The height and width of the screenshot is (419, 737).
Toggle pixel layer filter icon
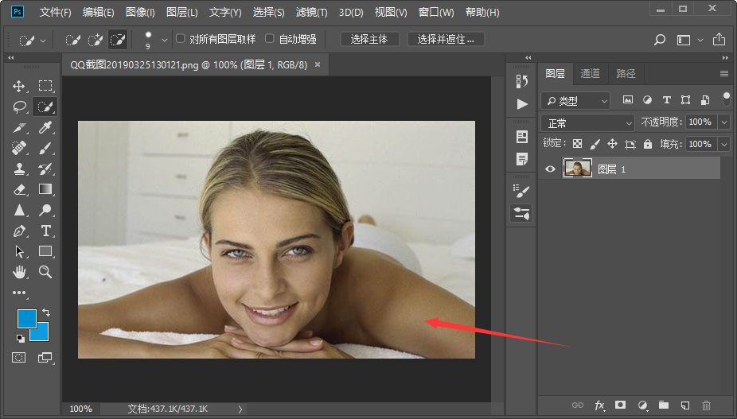628,99
